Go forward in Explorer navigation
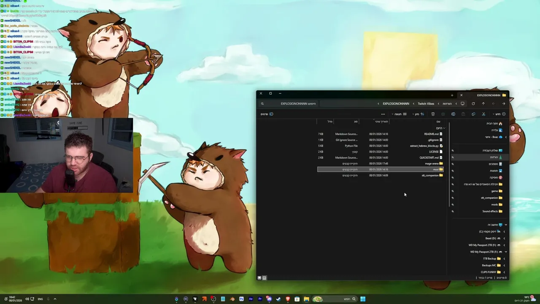The image size is (540, 304). tap(494, 103)
